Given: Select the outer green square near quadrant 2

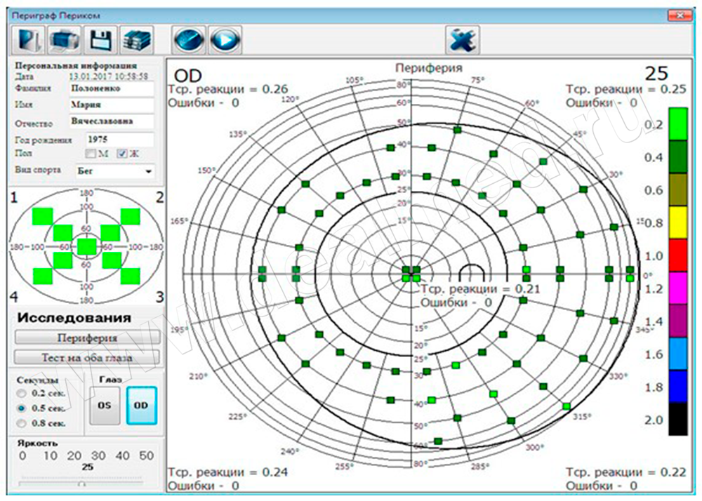Looking at the screenshot, I should 131,217.
